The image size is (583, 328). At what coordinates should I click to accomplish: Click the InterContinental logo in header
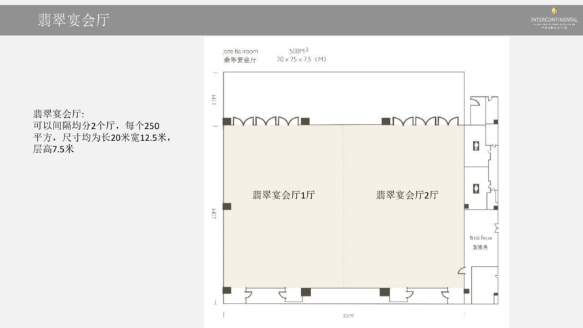[554, 18]
